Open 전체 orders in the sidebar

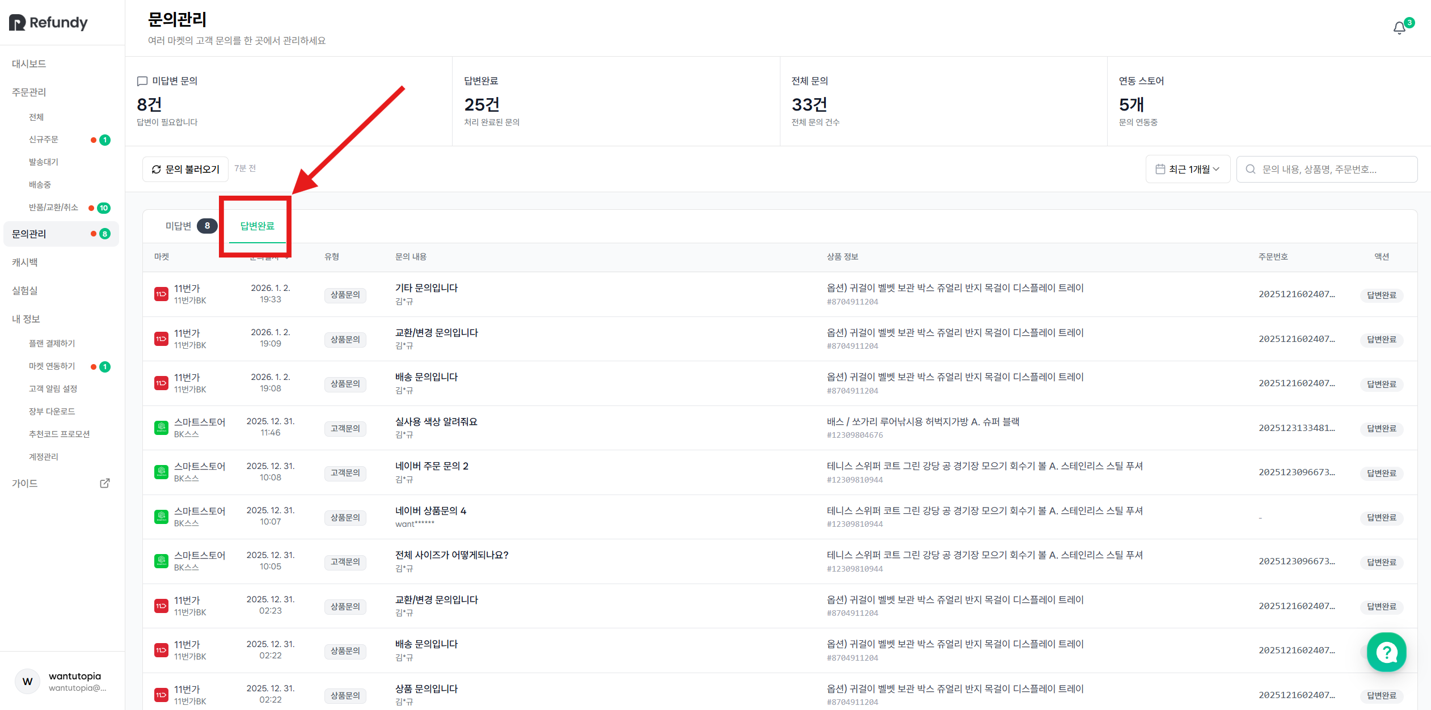pyautogui.click(x=36, y=117)
